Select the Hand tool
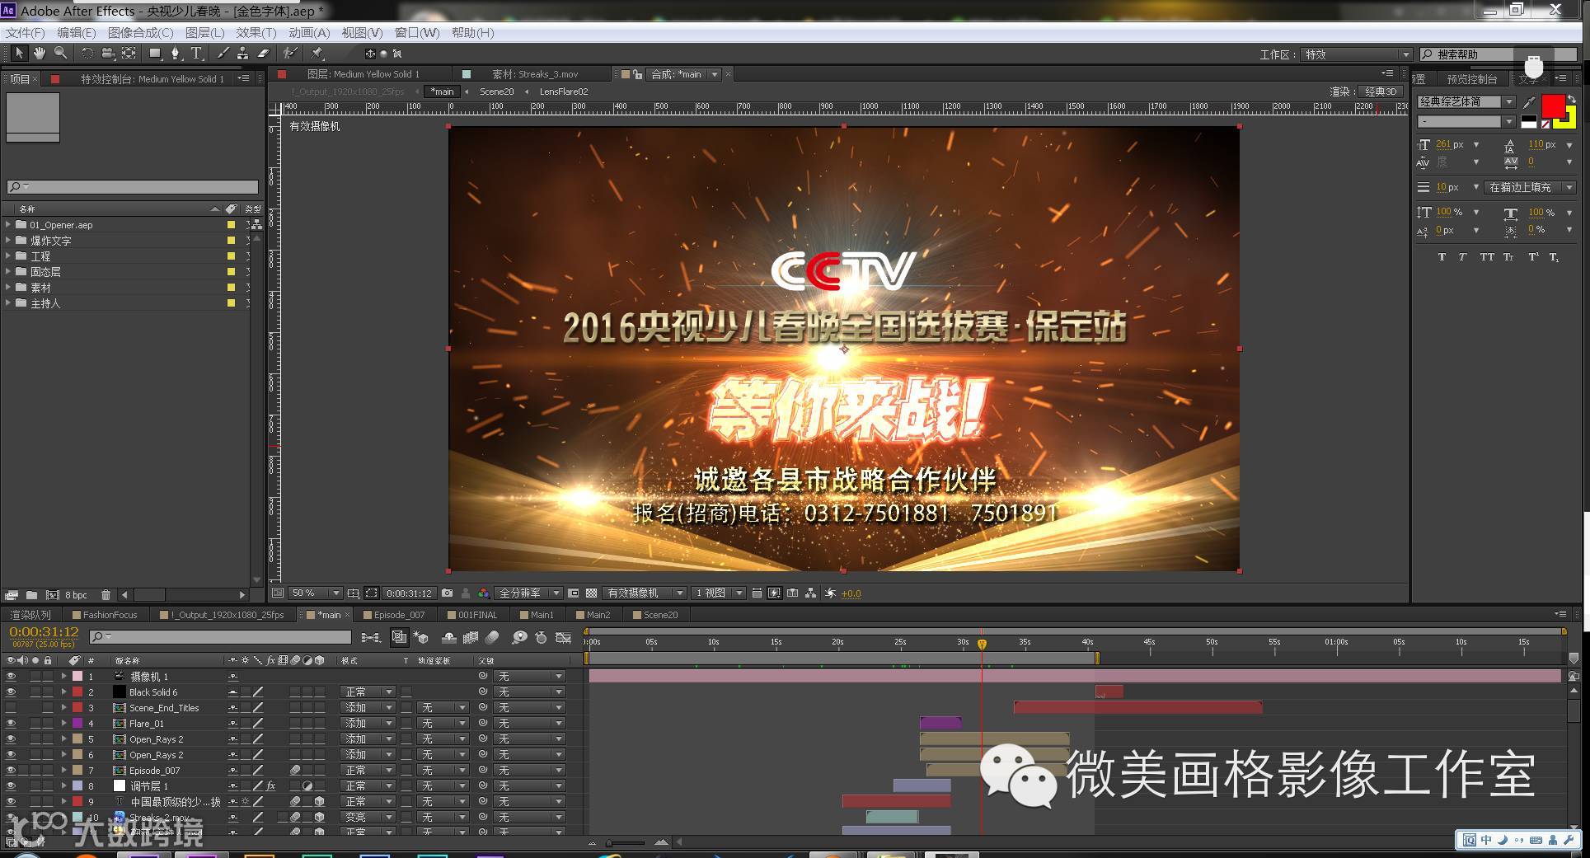This screenshot has height=858, width=1590. (40, 54)
